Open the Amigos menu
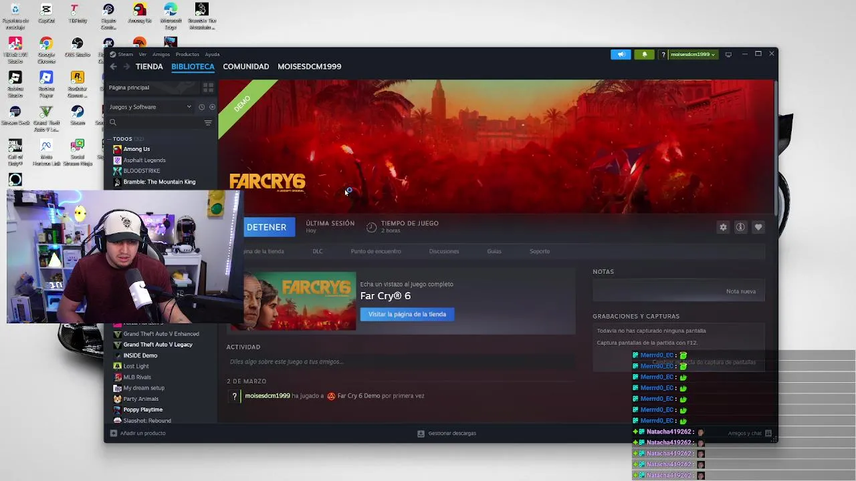This screenshot has height=481, width=856. click(161, 54)
